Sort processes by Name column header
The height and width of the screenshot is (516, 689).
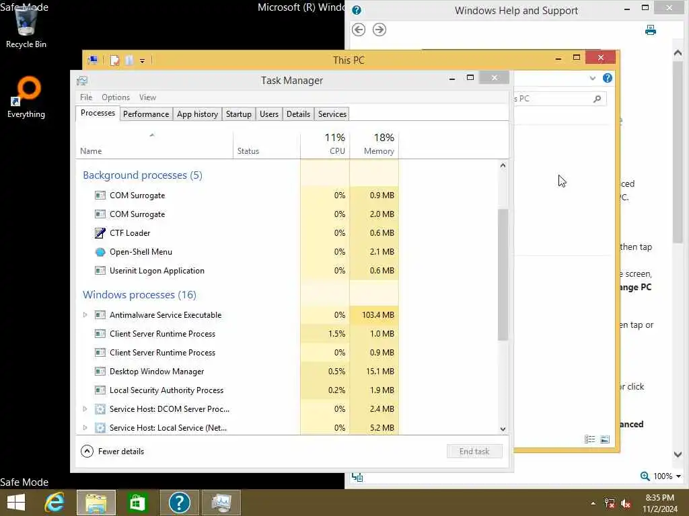click(x=154, y=144)
